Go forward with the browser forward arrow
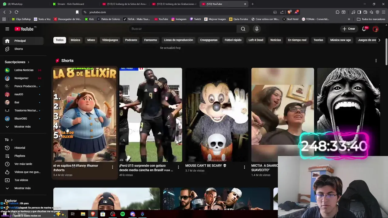388x218 pixels. click(10, 12)
